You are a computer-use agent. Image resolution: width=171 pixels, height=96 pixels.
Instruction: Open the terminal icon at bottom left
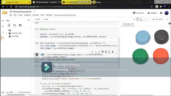(3, 93)
